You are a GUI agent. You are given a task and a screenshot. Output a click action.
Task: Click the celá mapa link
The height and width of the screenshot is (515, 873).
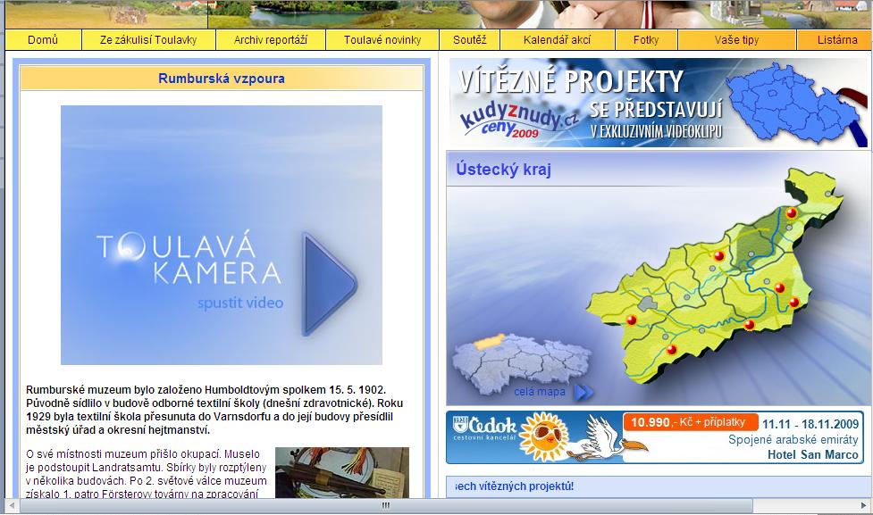point(540,392)
